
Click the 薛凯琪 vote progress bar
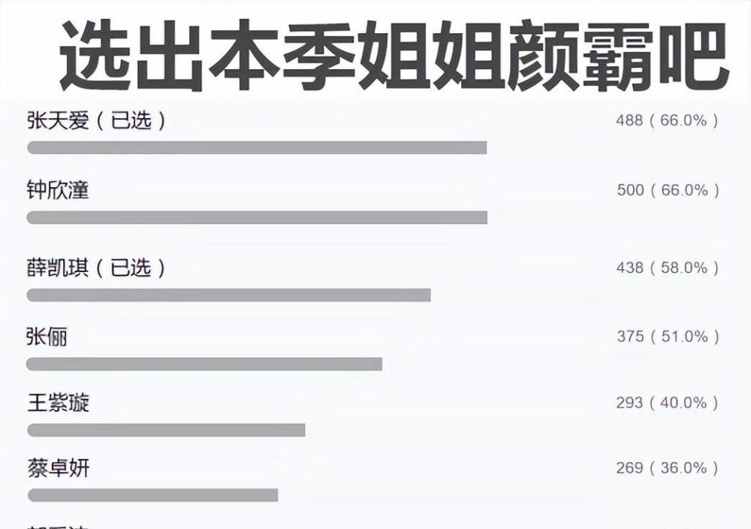(228, 295)
